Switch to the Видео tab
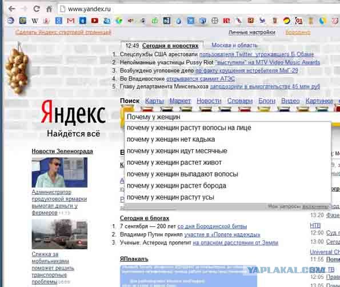Image resolution: width=340 pixels, height=287 pixels. tap(290, 101)
